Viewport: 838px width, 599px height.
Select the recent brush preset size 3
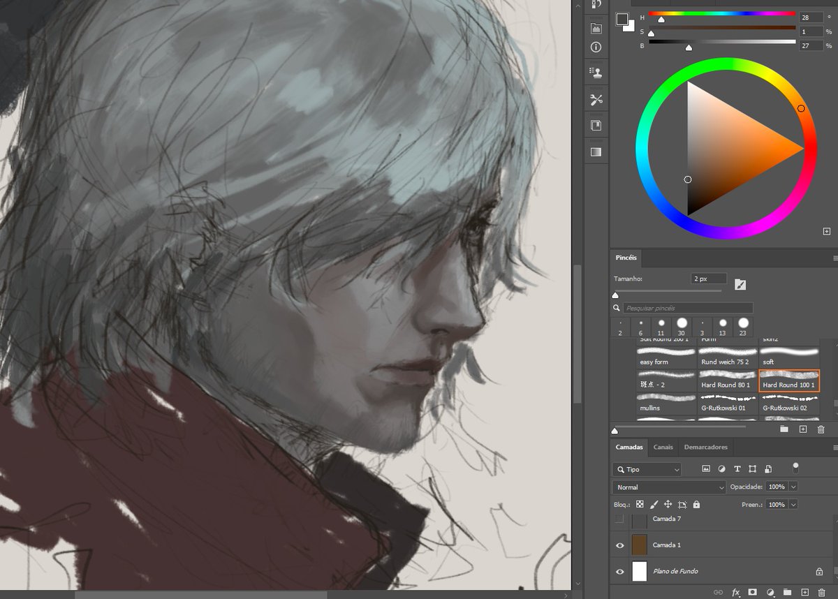coord(702,328)
